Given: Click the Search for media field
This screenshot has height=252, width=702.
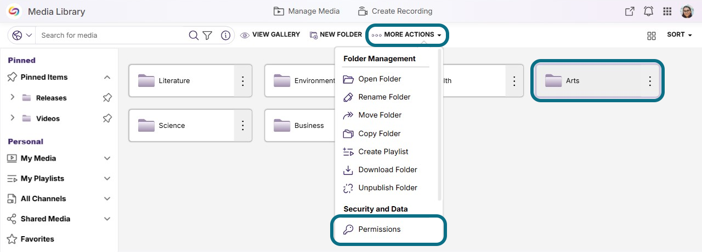Looking at the screenshot, I should point(112,35).
